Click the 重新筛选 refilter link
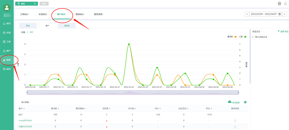This screenshot has width=289, height=130. (283, 32)
